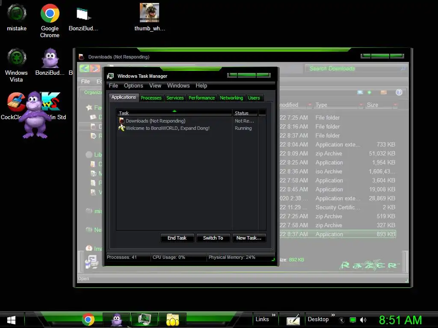Switch to Task Manager taskbar button

(x=145, y=319)
